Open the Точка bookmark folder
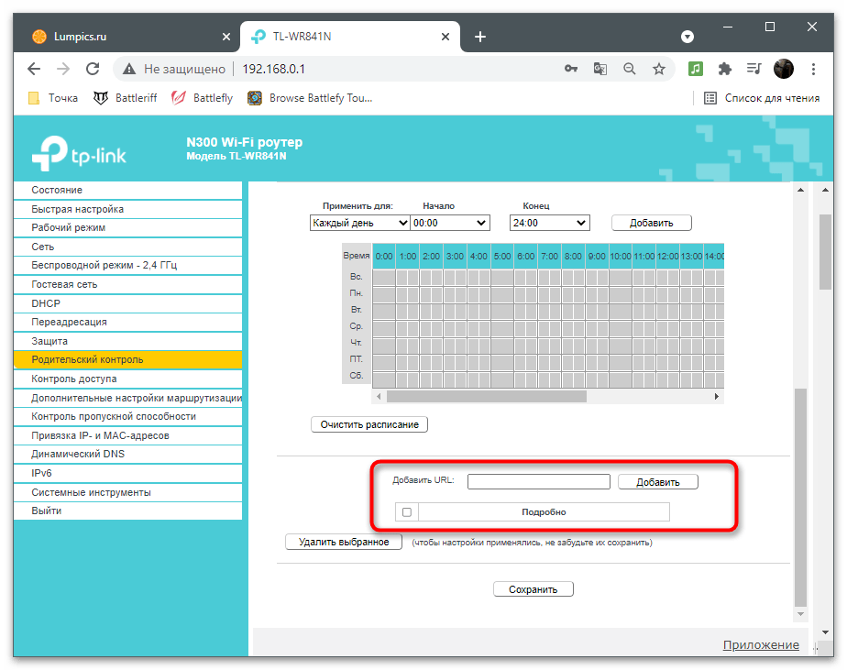 click(x=53, y=98)
